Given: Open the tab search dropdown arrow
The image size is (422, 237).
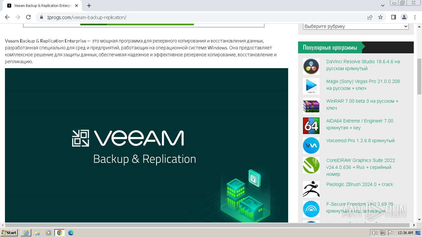Looking at the screenshot, I should (383, 6).
